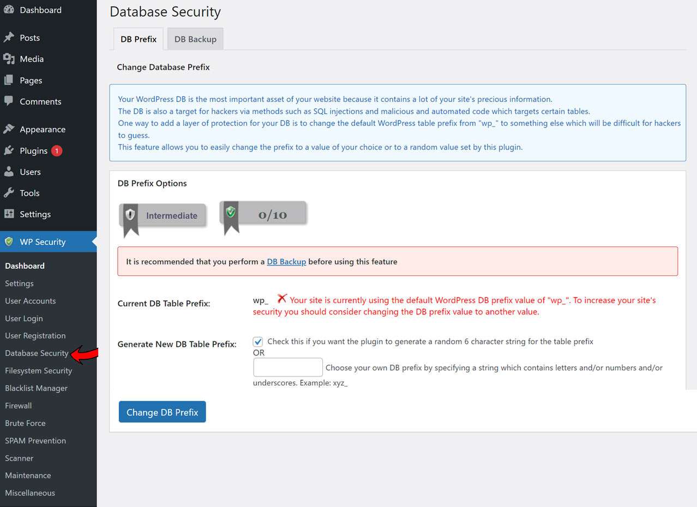
Task: Open the Brute Force submenu item
Action: tap(25, 423)
